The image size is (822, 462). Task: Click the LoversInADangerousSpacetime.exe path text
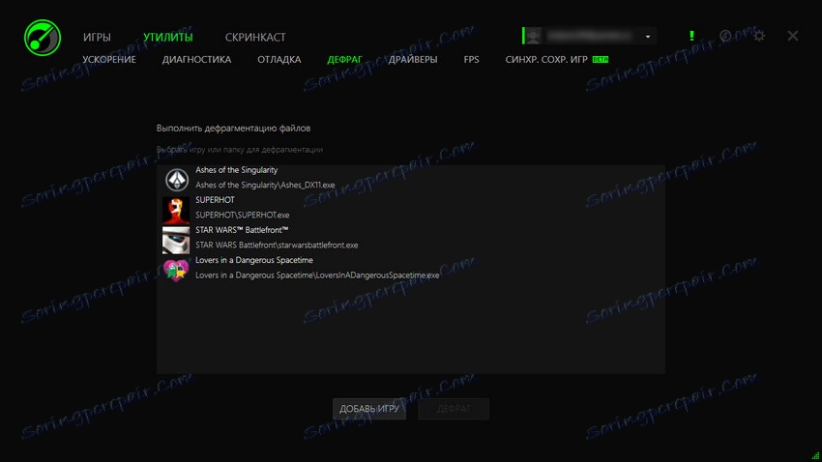pos(317,275)
